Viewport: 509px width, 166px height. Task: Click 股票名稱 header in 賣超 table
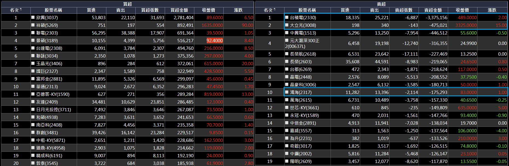[307, 10]
